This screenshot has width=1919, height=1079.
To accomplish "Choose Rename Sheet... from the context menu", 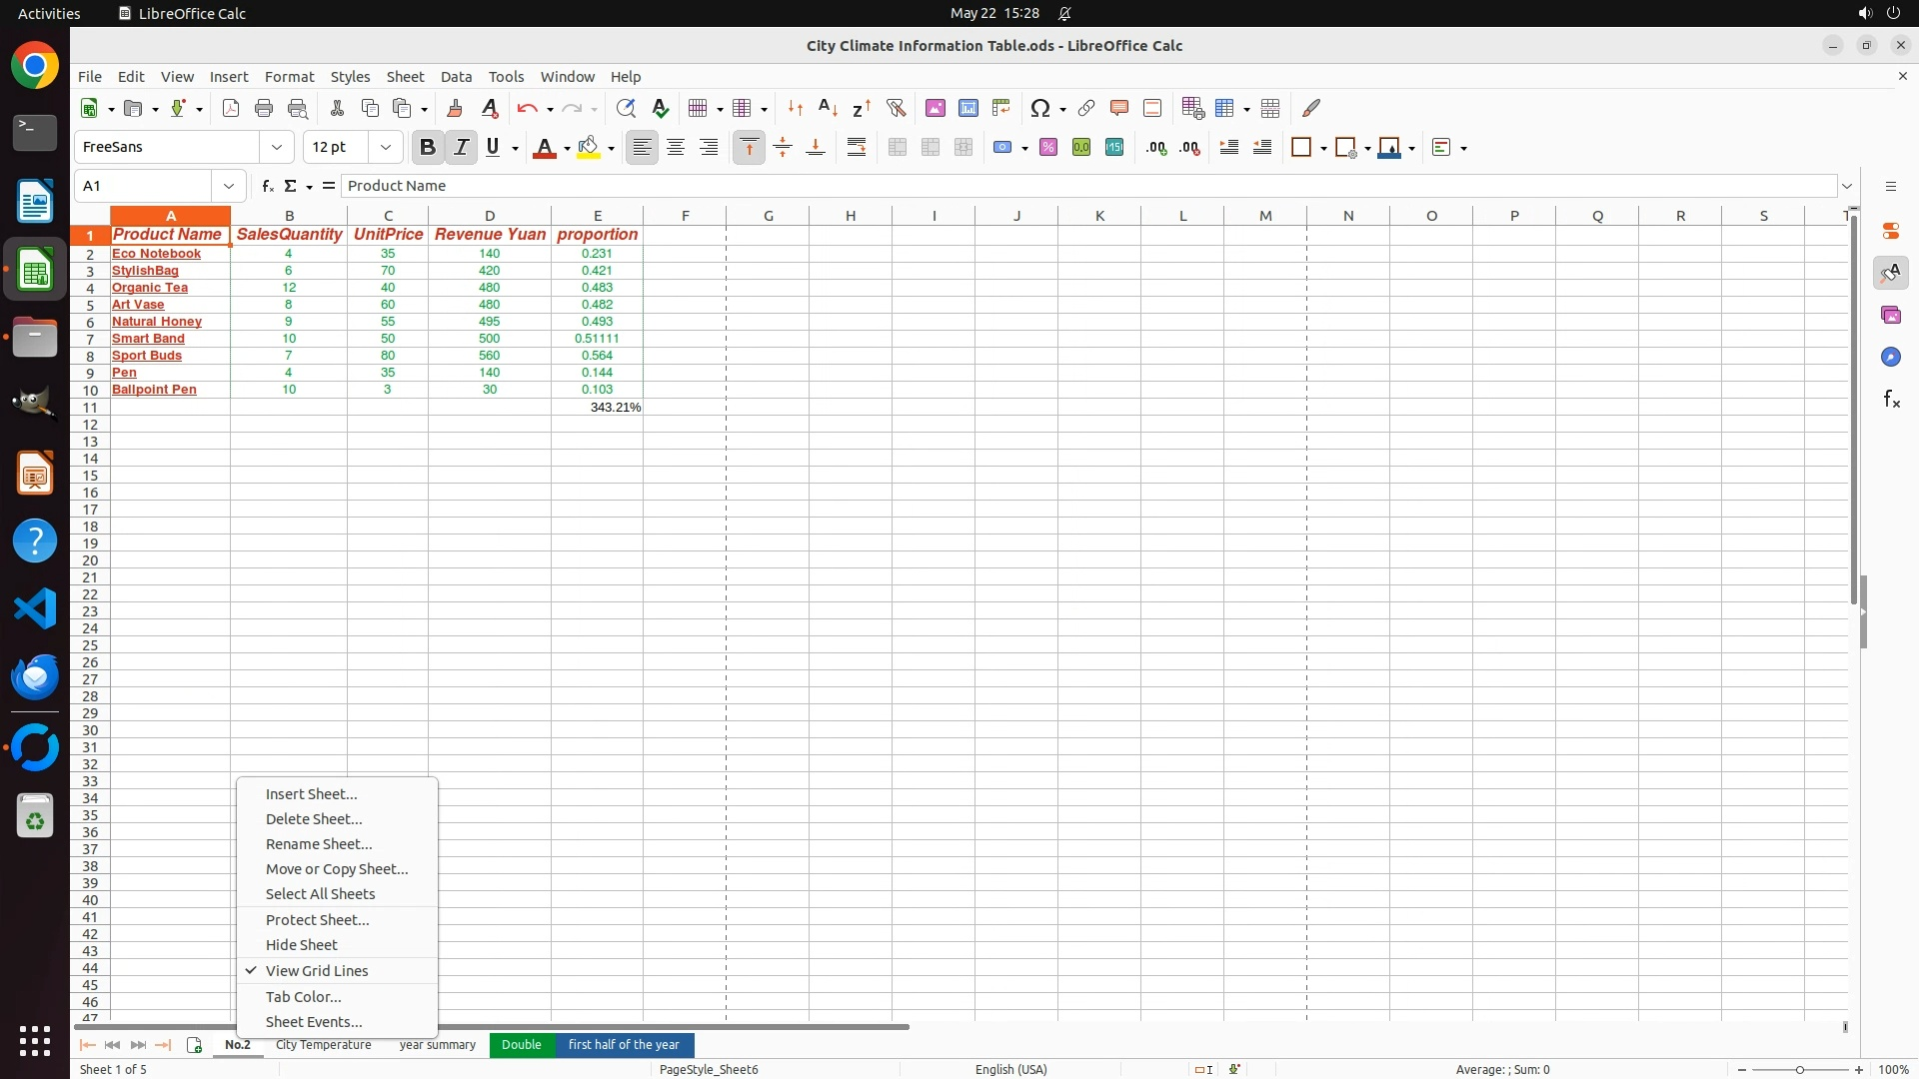I will [x=319, y=844].
